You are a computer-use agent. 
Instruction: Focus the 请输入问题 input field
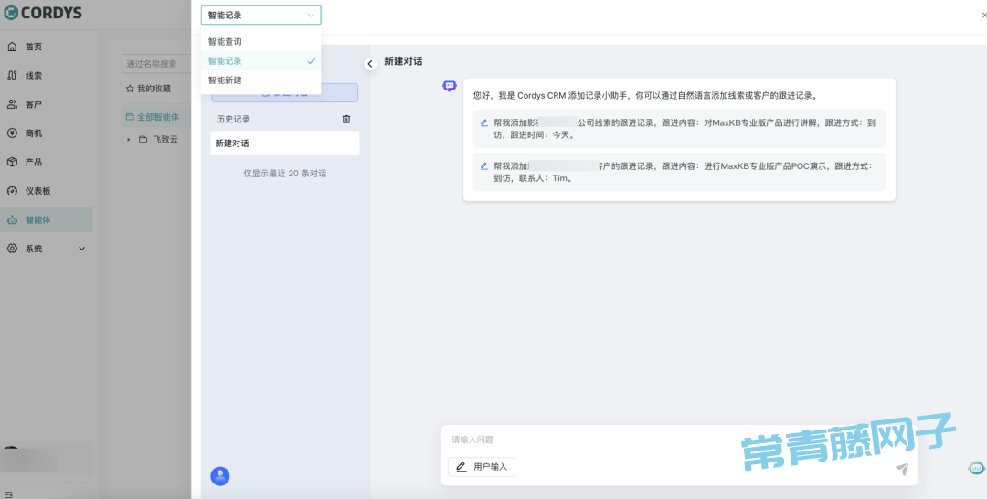[x=676, y=441]
